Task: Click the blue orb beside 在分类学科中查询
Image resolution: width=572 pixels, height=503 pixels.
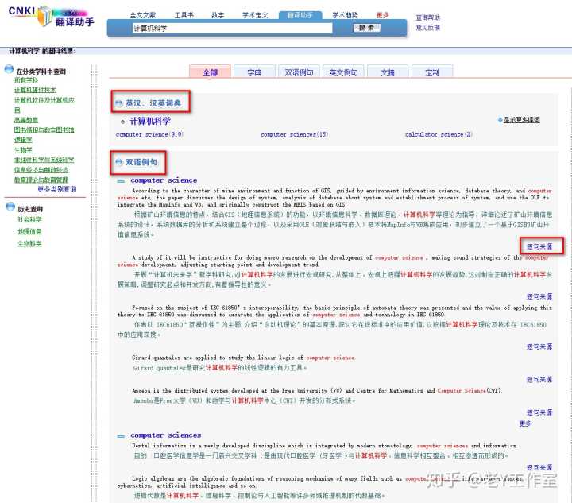Action: pyautogui.click(x=9, y=69)
